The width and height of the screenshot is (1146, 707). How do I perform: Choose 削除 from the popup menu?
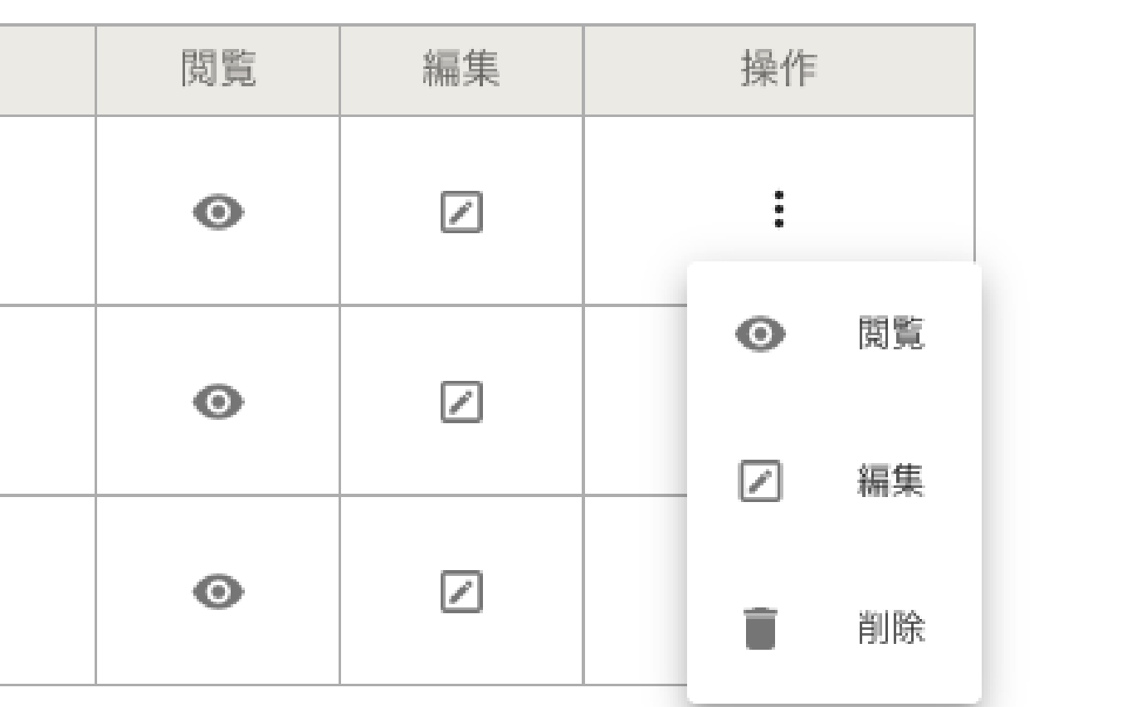click(x=890, y=629)
